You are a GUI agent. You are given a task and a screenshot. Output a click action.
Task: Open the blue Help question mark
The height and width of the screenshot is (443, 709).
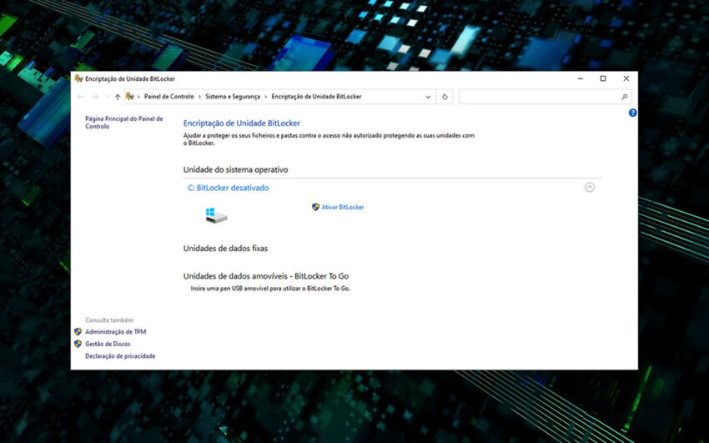(x=632, y=113)
